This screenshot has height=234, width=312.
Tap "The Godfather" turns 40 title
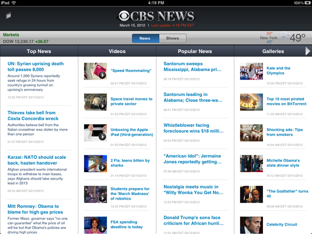(x=287, y=193)
